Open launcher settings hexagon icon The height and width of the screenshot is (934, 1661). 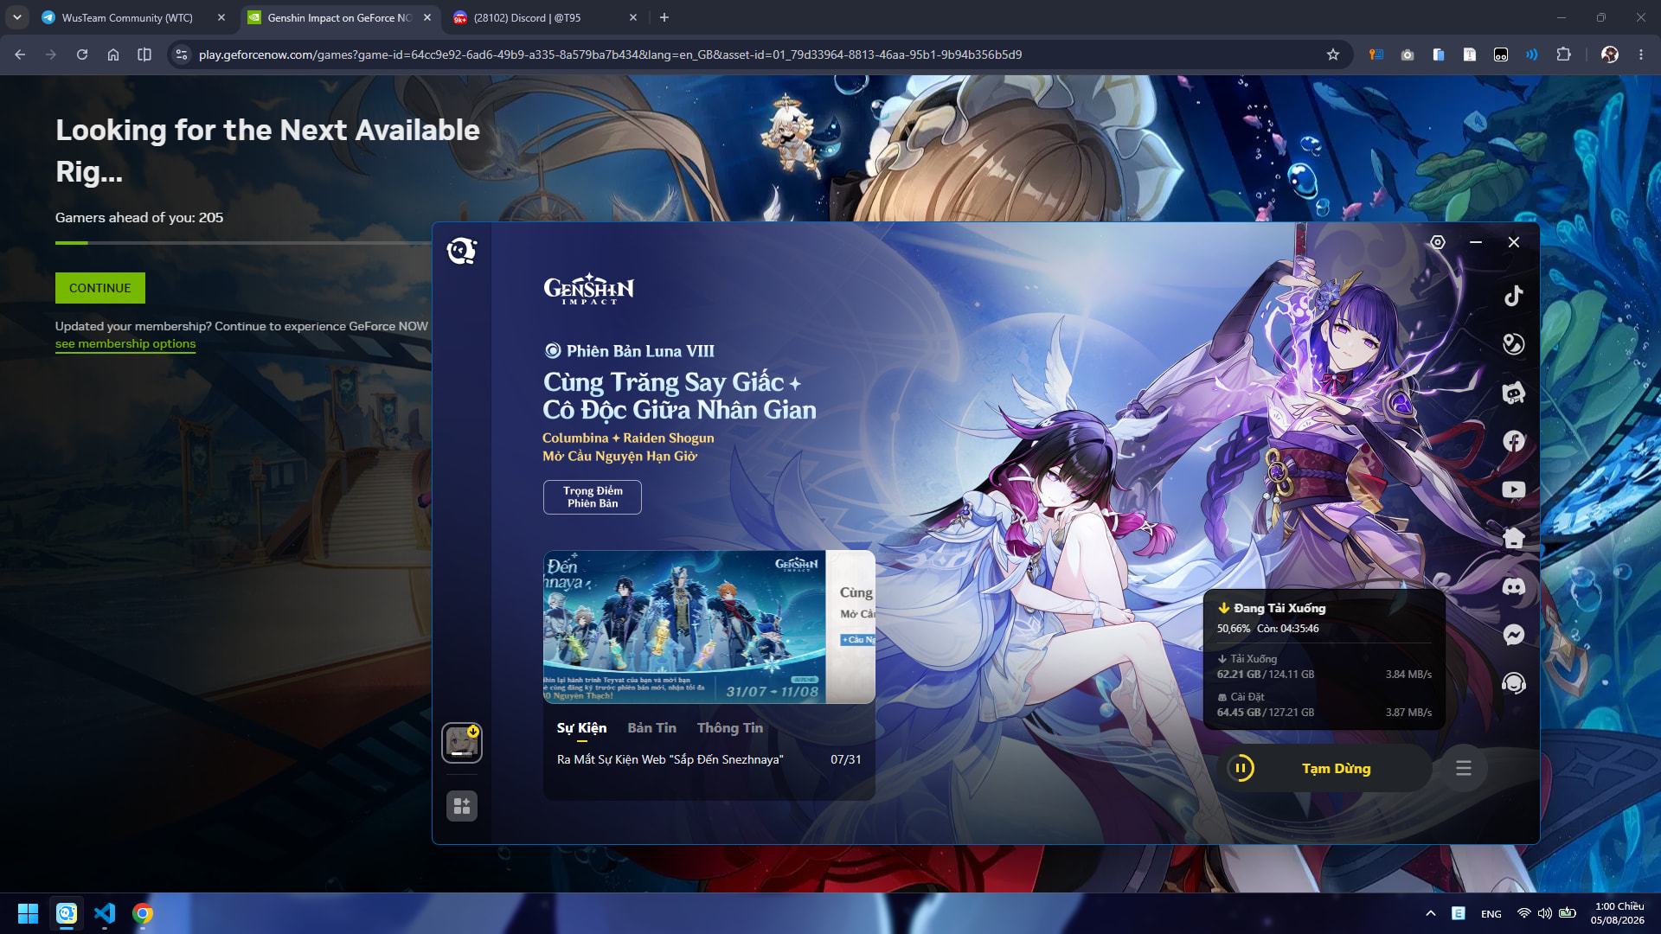tap(1438, 242)
